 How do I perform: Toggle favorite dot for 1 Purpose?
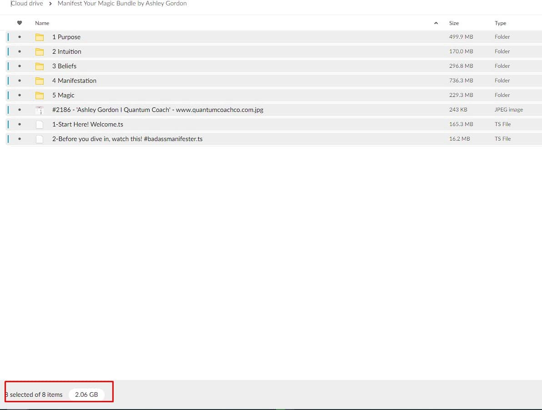pyautogui.click(x=19, y=37)
